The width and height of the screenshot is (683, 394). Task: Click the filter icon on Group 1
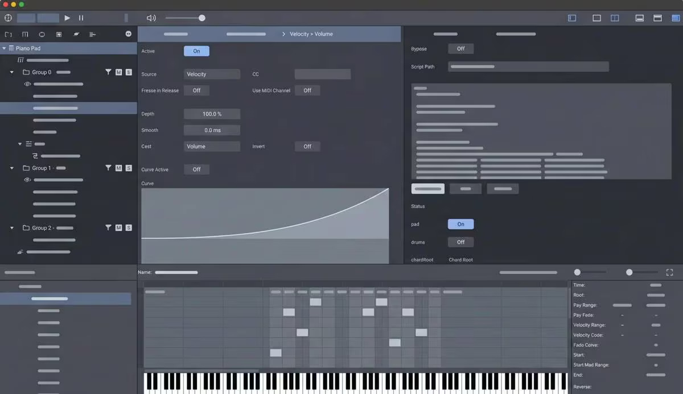[108, 168]
